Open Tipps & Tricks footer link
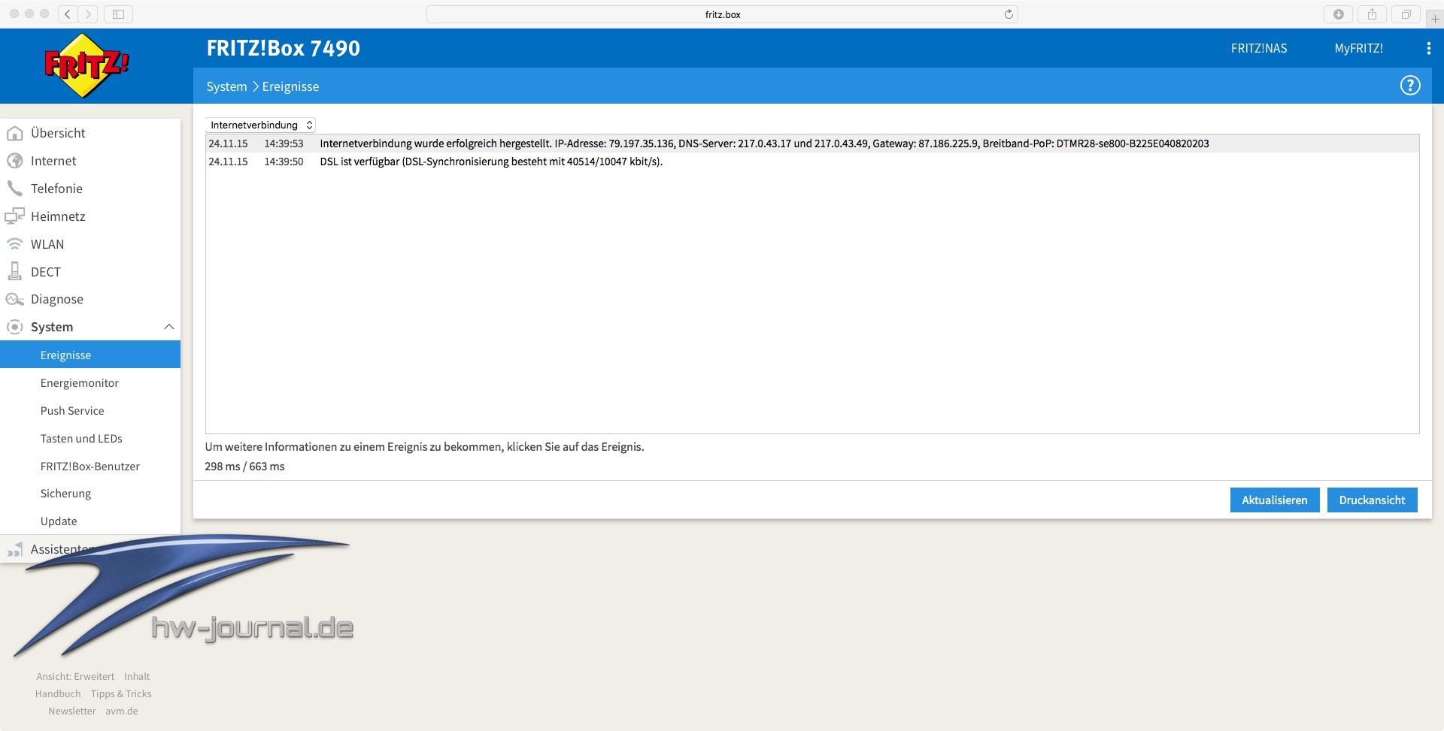The height and width of the screenshot is (731, 1444). 121,694
